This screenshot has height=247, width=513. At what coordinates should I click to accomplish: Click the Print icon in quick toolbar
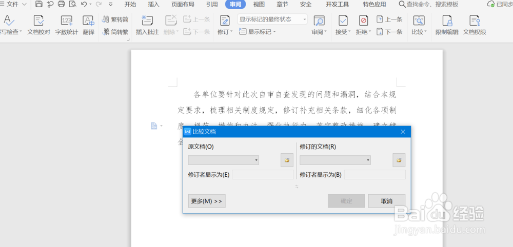(x=61, y=4)
